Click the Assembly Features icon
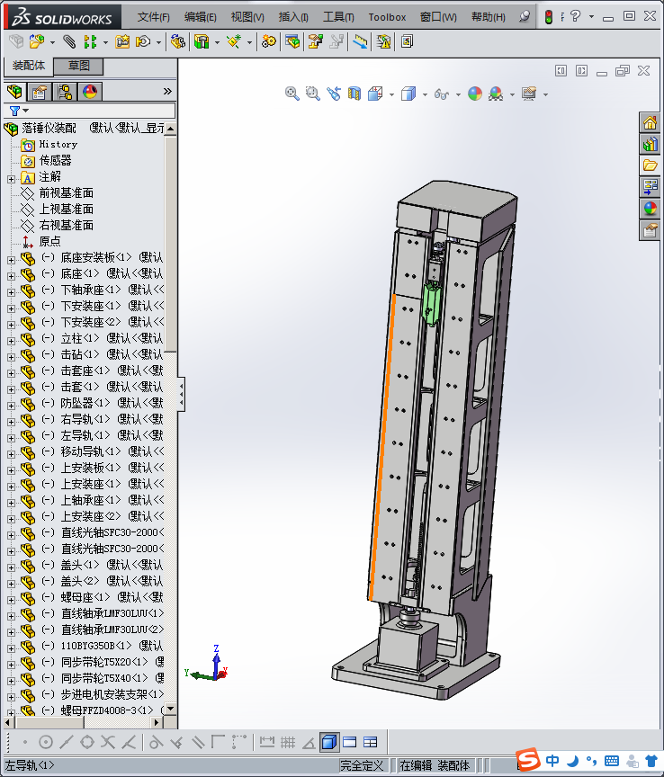Screen dimensions: 664x777 click(202, 41)
